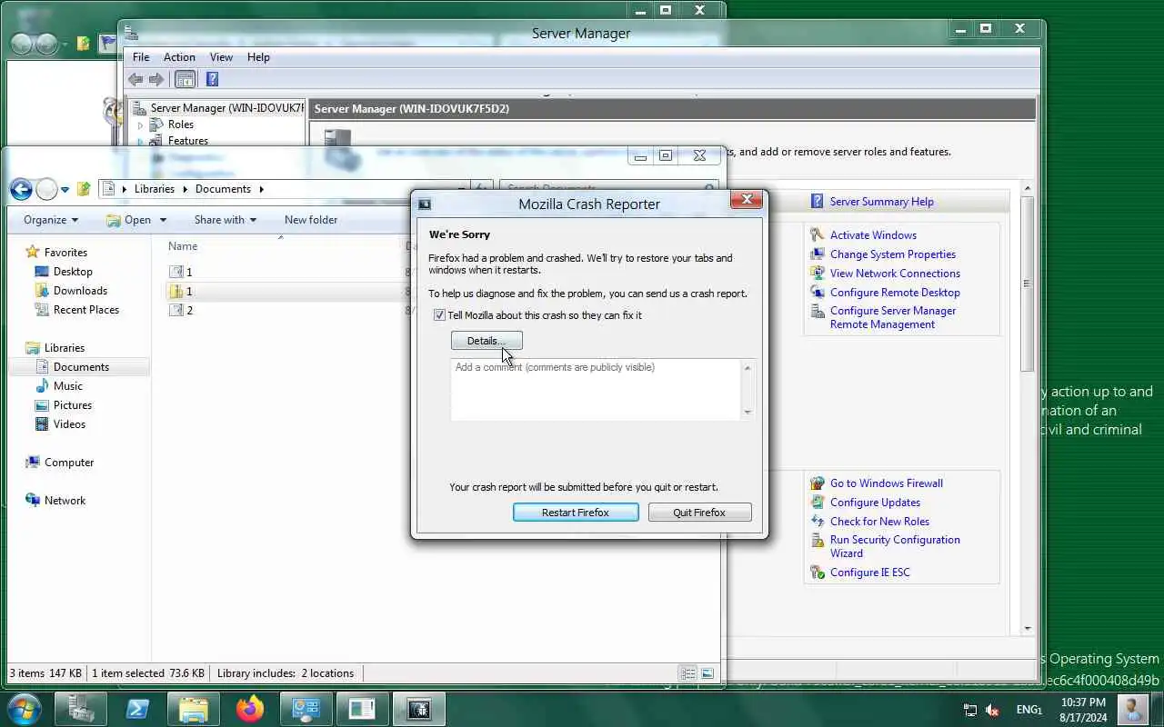Click up arrow of comment box scrollbar

tap(748, 368)
